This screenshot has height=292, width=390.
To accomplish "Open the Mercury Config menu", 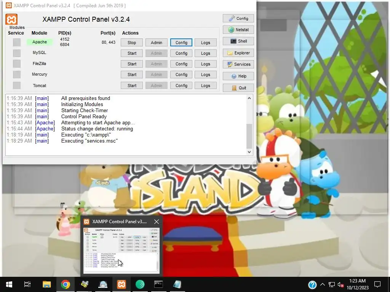I will pyautogui.click(x=181, y=75).
